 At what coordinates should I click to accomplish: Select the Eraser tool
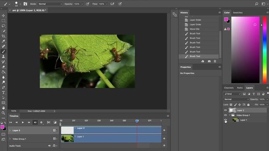3,67
